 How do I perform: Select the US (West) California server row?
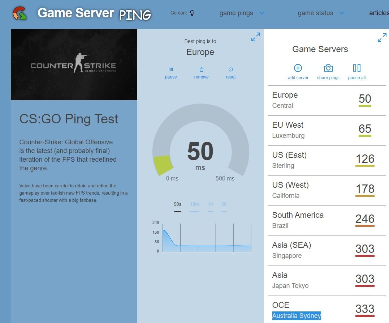click(327, 191)
